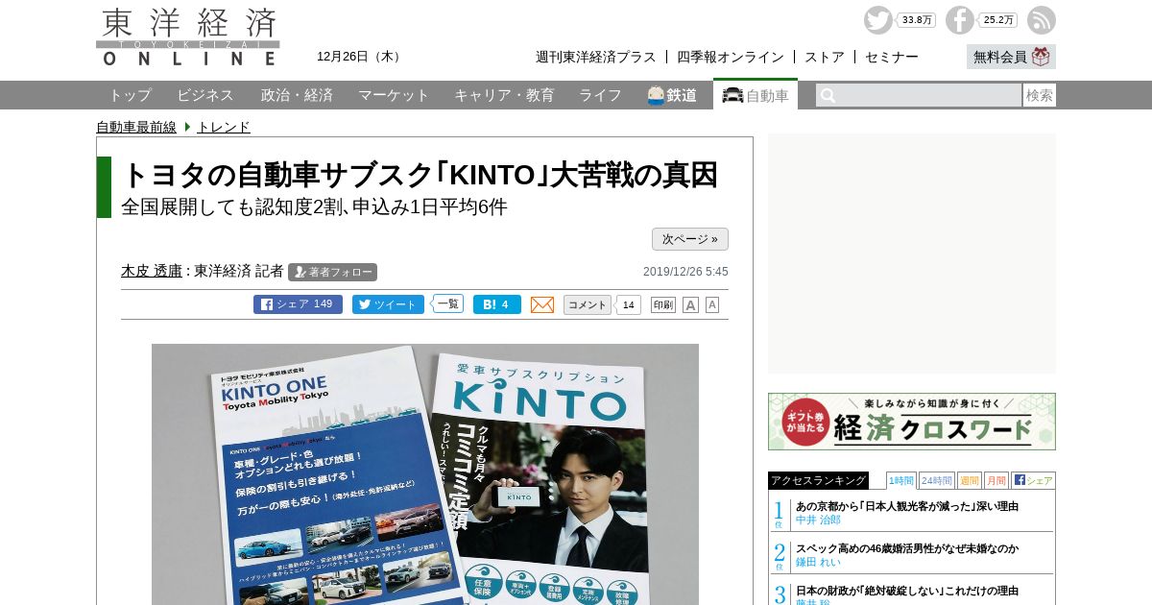Click the Twitter follower count 33.8万

click(x=917, y=20)
